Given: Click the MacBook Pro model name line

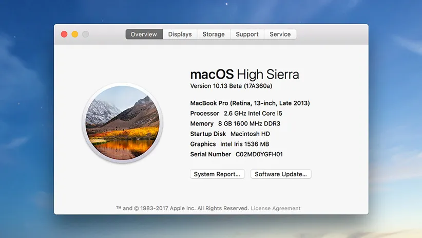Looking at the screenshot, I should pyautogui.click(x=250, y=103).
